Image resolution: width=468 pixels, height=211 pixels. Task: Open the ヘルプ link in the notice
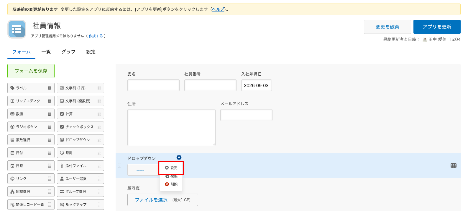(218, 9)
